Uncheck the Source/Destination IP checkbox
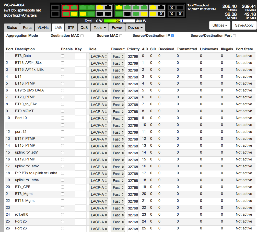 (172, 36)
